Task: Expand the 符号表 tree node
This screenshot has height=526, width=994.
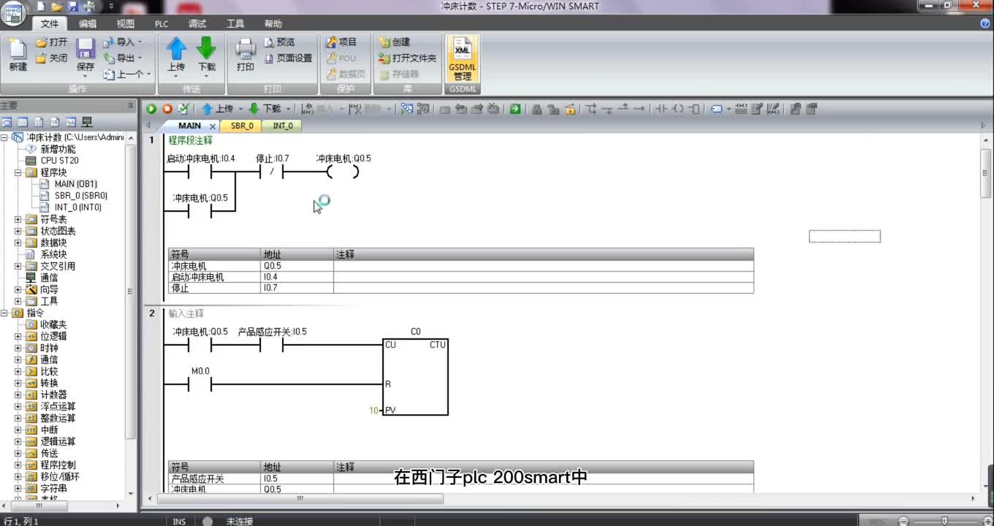Action: (x=18, y=219)
